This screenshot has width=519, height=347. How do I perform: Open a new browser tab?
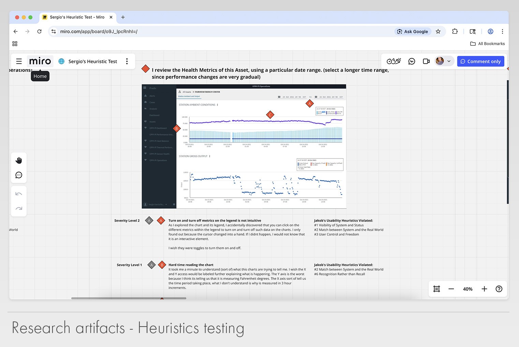(x=123, y=17)
